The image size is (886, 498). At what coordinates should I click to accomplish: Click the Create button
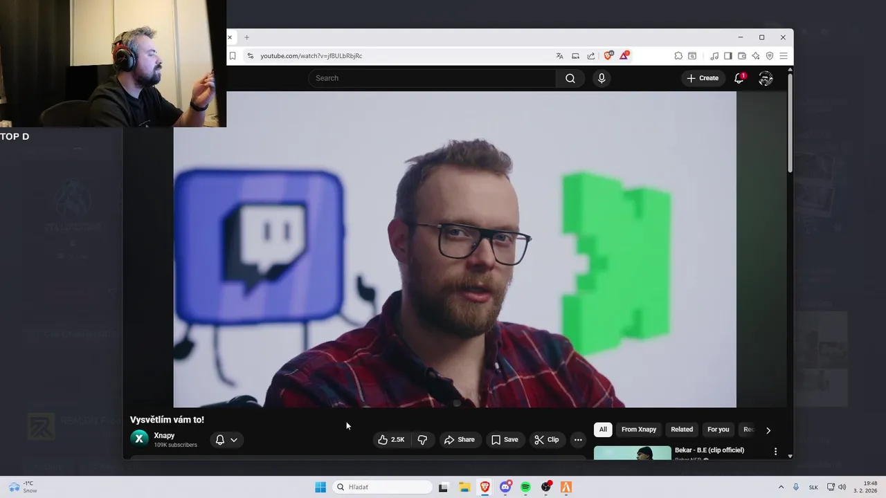tap(703, 78)
